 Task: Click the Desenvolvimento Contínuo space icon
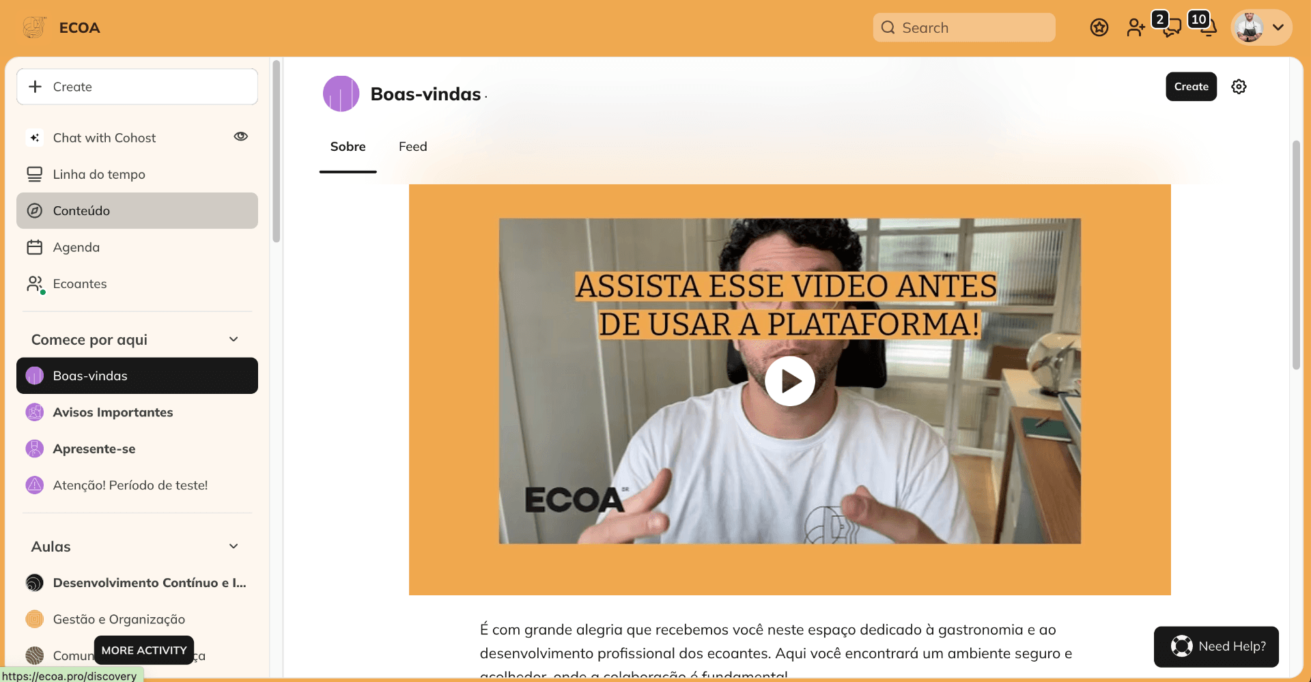[x=35, y=583]
